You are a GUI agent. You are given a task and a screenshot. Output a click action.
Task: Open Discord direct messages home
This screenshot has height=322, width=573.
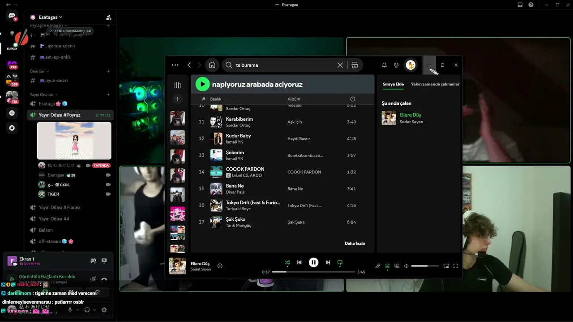tap(12, 16)
